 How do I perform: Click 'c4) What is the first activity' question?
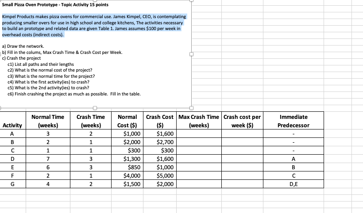pyautogui.click(x=48, y=82)
